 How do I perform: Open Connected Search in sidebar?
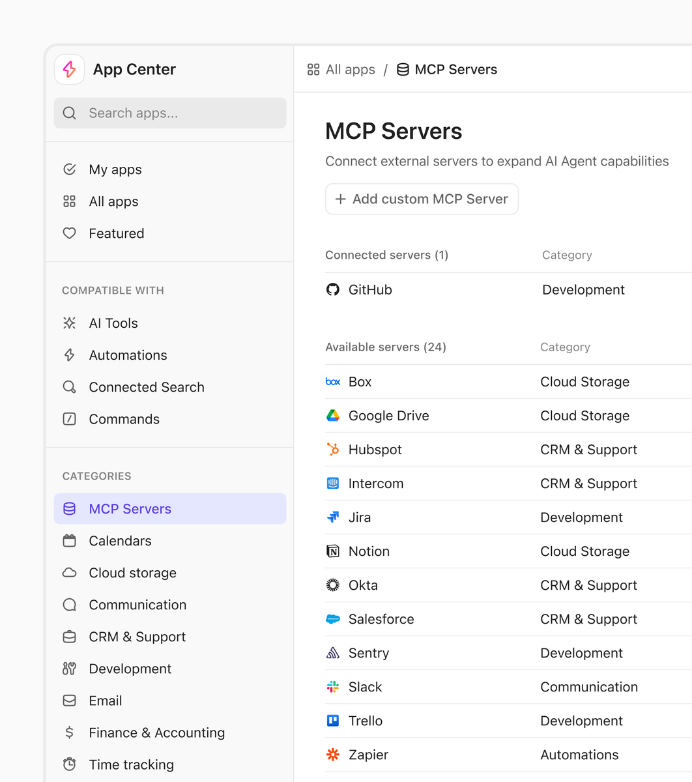(170, 387)
